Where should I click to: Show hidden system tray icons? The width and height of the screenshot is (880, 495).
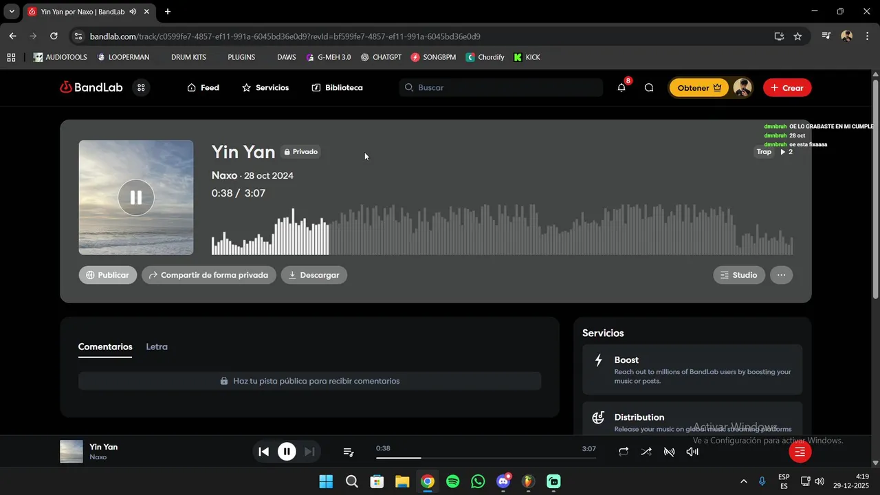[743, 481]
